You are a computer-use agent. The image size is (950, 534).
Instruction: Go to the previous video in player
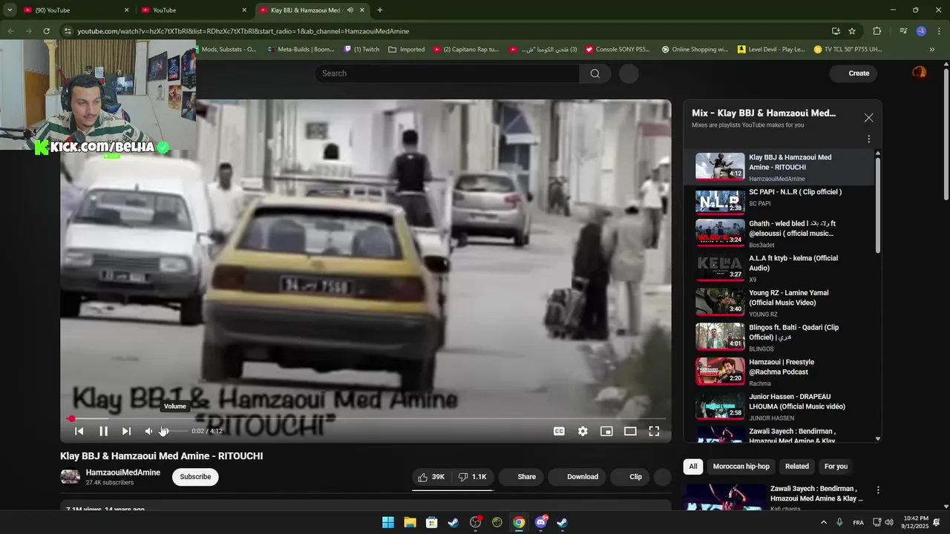click(x=79, y=431)
